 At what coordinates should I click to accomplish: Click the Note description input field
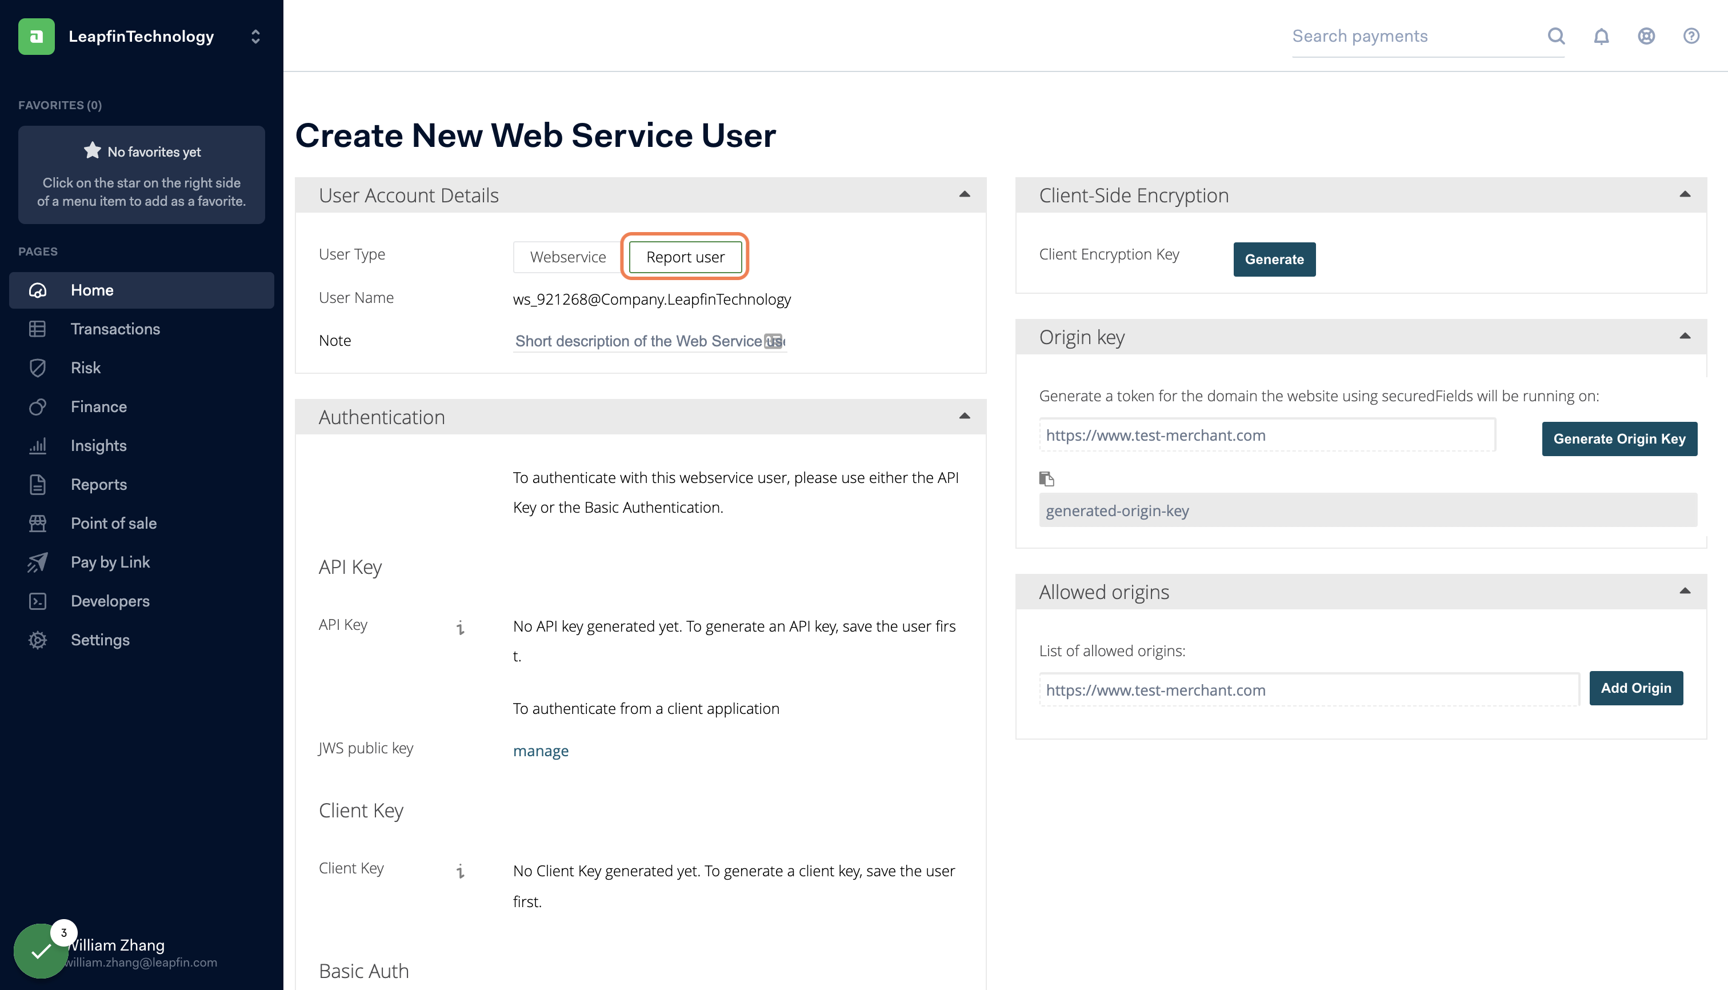click(639, 341)
